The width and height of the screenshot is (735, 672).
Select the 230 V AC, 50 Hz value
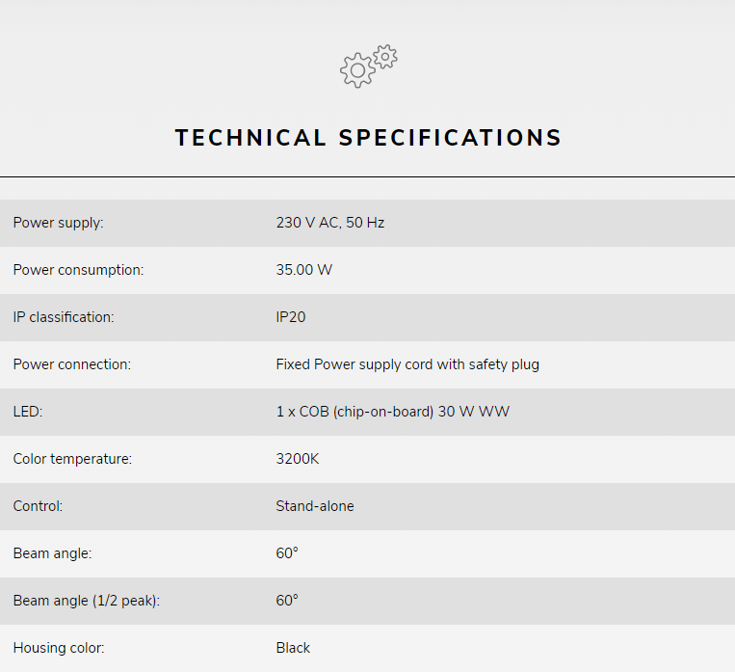pyautogui.click(x=330, y=223)
